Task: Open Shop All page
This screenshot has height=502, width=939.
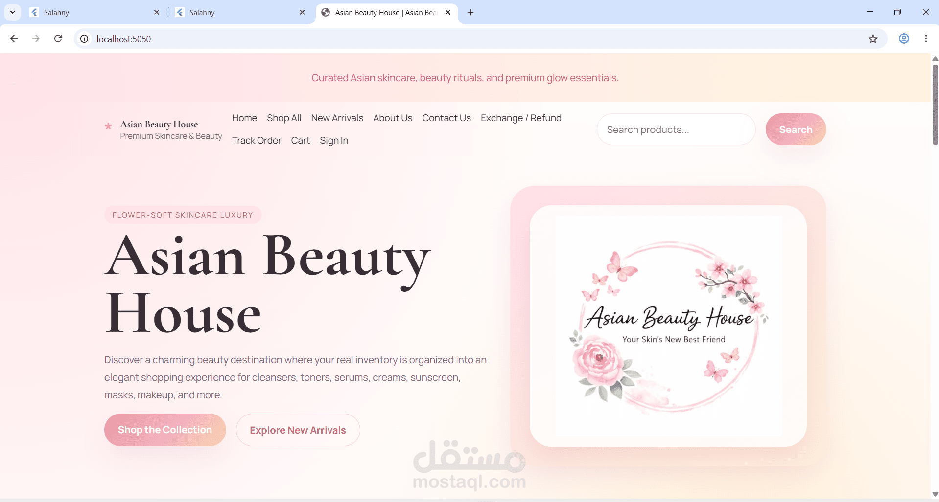Action: click(284, 118)
